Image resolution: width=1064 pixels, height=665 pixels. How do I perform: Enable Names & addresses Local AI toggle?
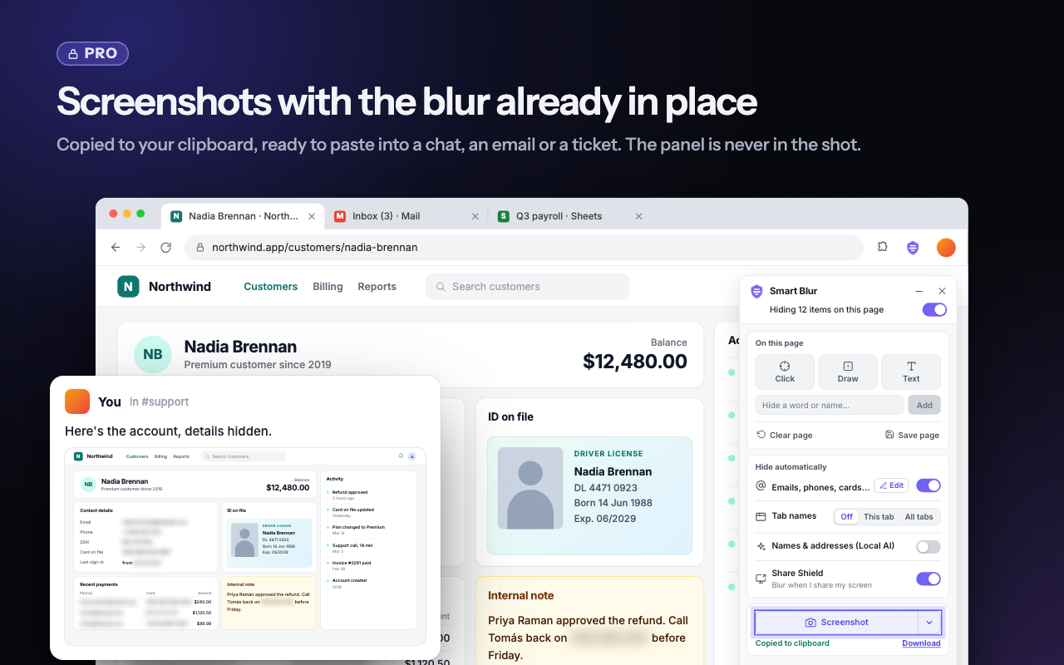pyautogui.click(x=929, y=546)
